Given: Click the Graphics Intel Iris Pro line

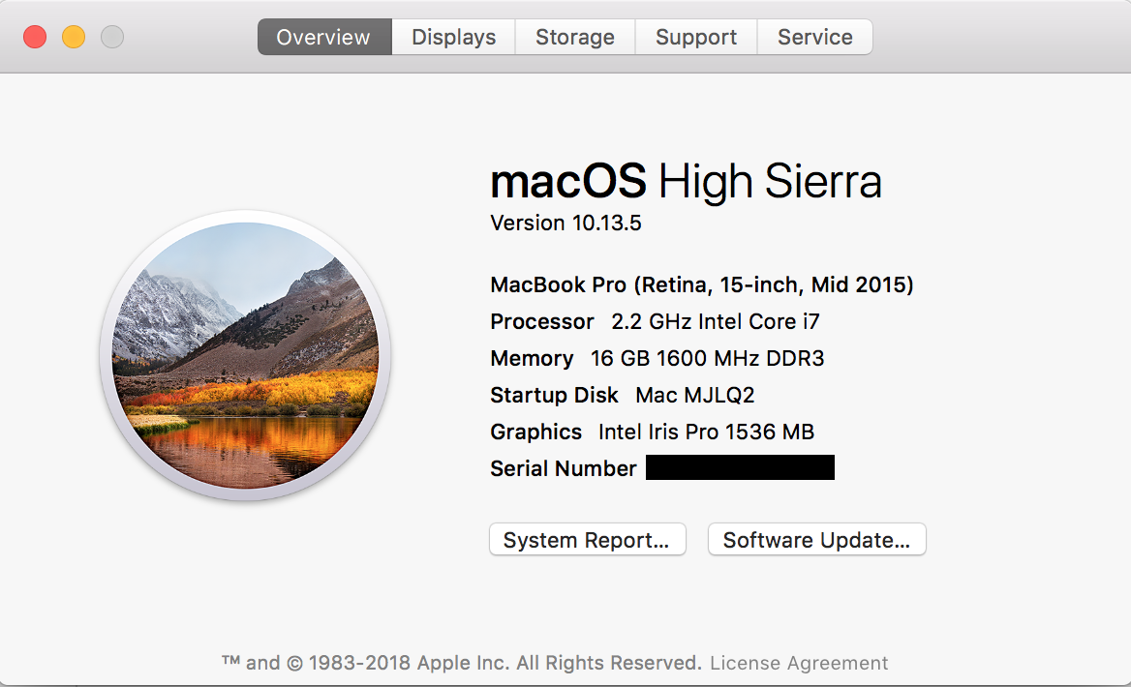Looking at the screenshot, I should click(653, 433).
